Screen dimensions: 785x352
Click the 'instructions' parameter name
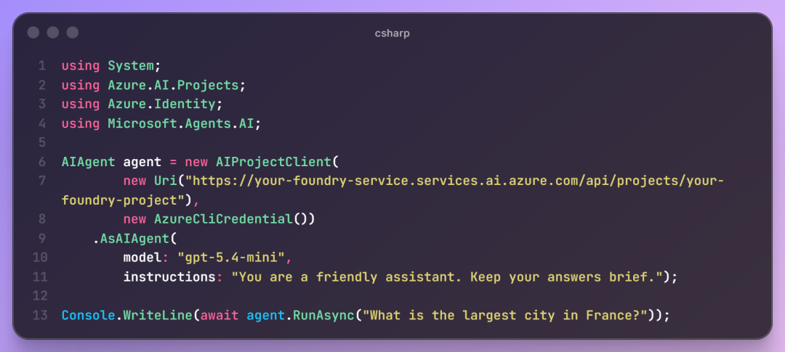169,277
